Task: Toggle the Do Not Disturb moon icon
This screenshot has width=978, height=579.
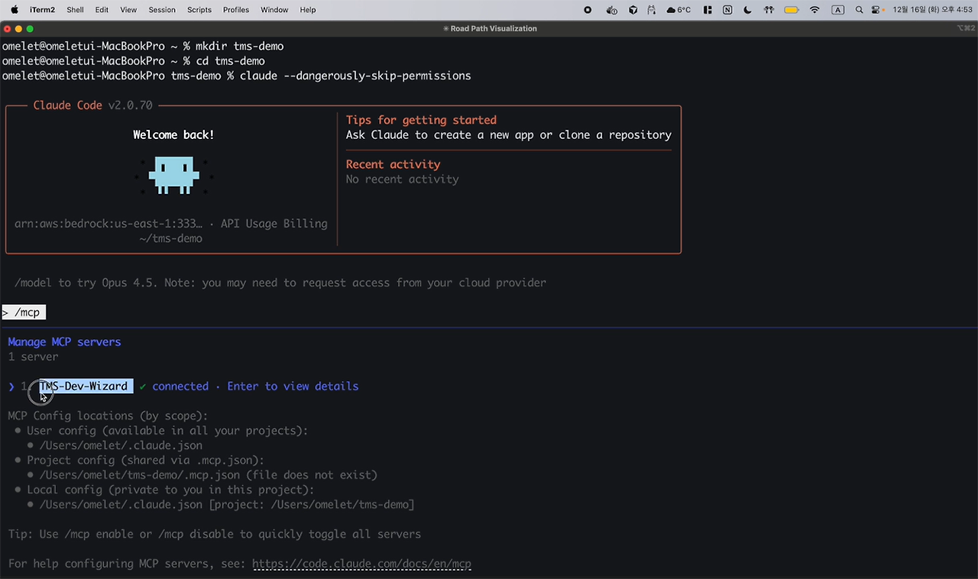Action: click(x=747, y=10)
